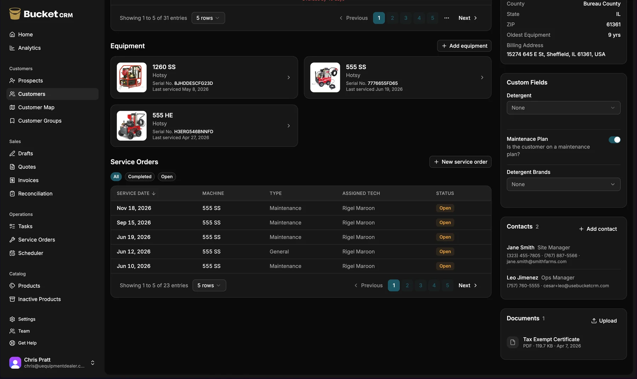Open Quotes under Sales
This screenshot has height=379, width=637.
[x=52, y=167]
